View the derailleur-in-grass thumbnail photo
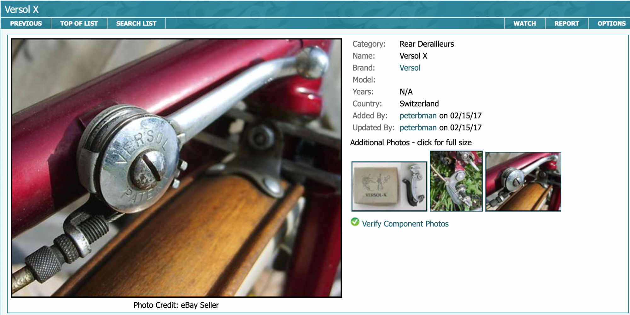This screenshot has height=315, width=630. point(456,181)
